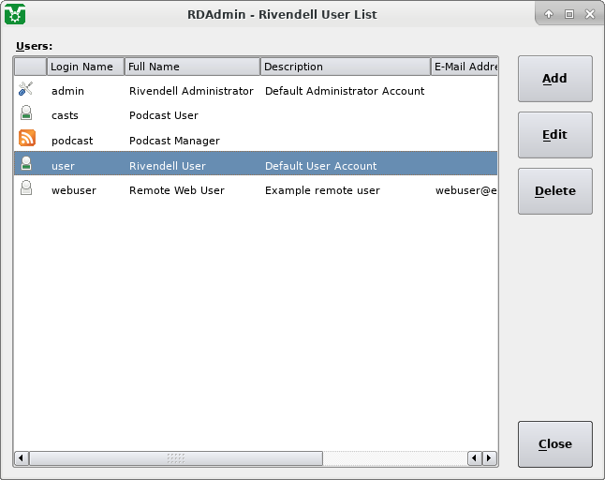The height and width of the screenshot is (480, 605).
Task: Click the horizontal scrollbar thumb
Action: pos(176,458)
